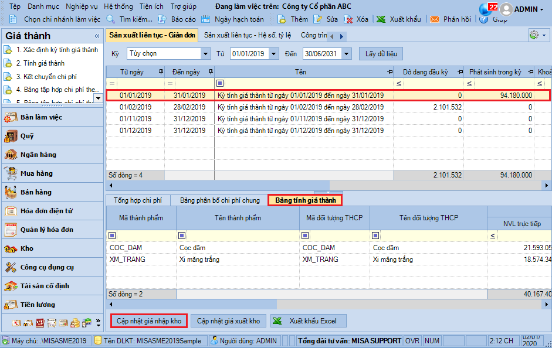This screenshot has width=552, height=348.
Task: Expand the Kỳ period combo box
Action: point(205,54)
